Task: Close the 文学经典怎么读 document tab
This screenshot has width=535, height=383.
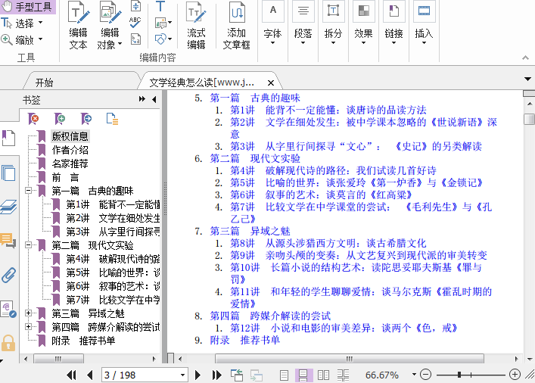Action: 271,83
